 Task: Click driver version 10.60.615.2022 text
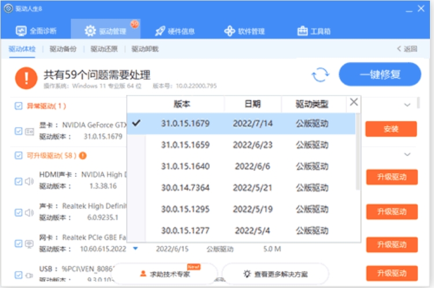[103, 249]
